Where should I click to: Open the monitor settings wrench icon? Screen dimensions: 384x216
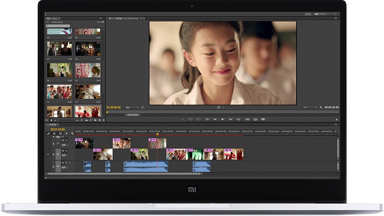pos(321,107)
